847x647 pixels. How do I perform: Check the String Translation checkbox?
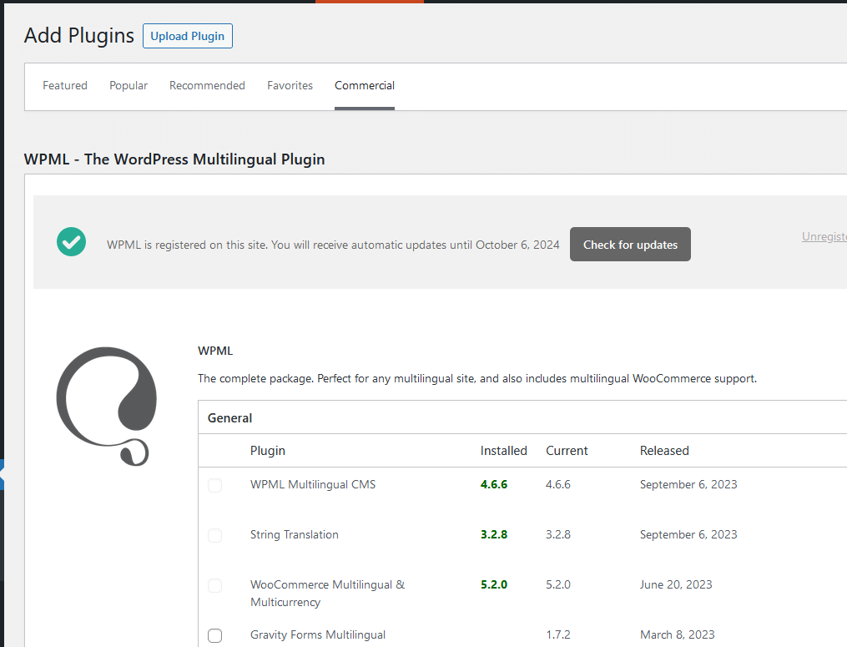click(214, 535)
